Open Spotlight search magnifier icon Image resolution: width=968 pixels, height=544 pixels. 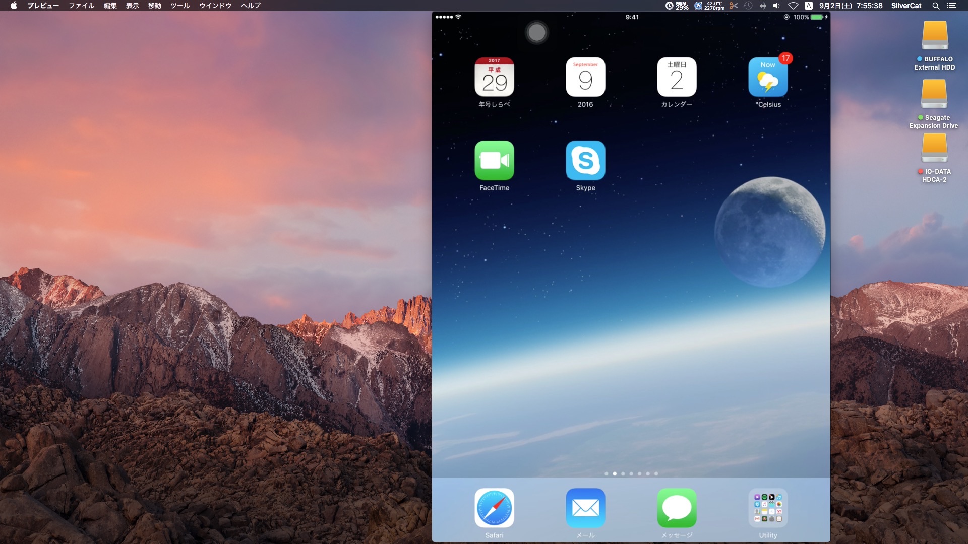936,6
